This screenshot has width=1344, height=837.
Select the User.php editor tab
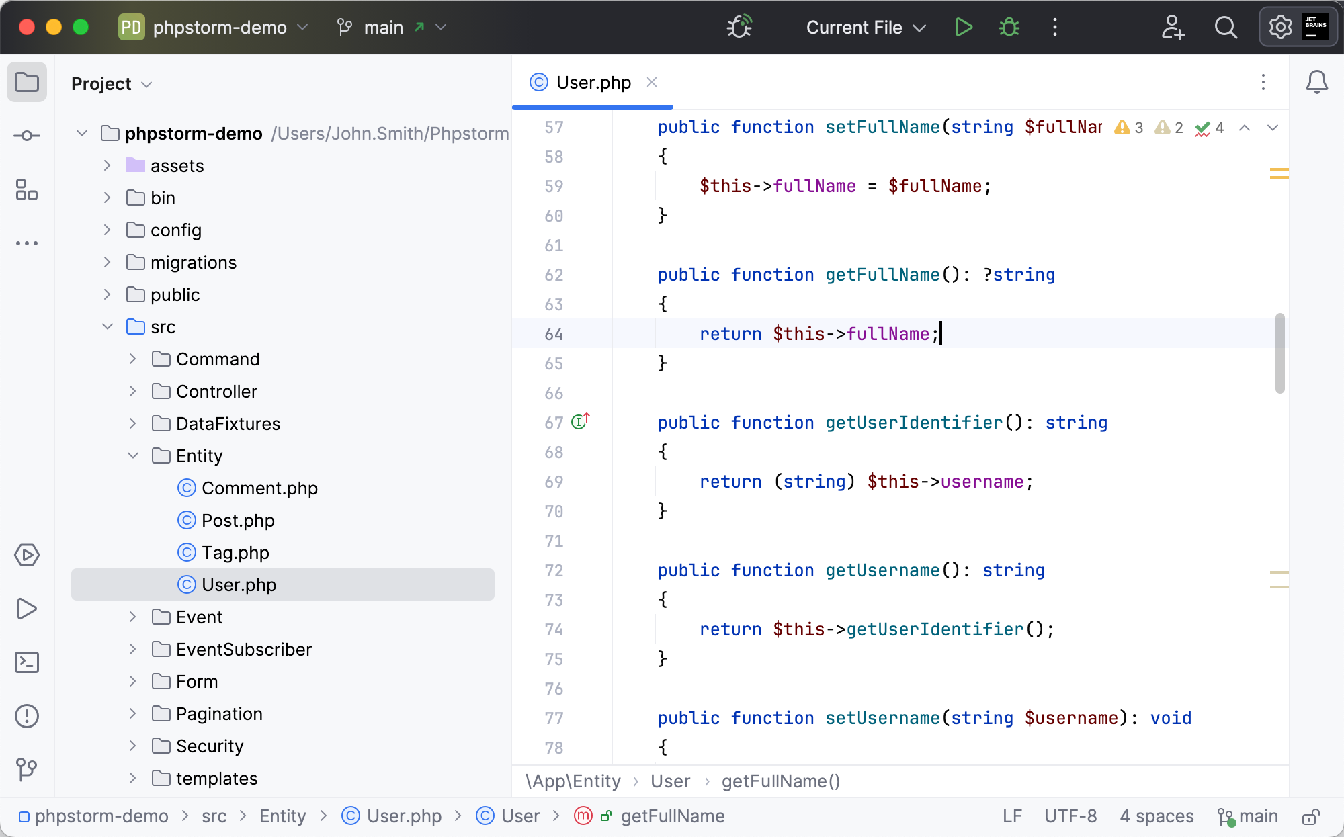pos(593,83)
